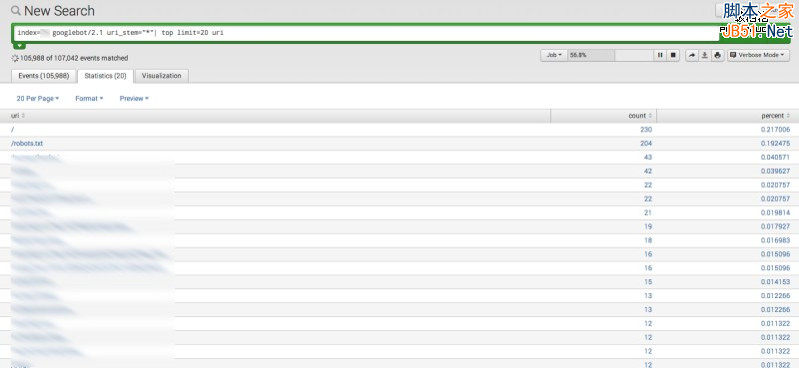The height and width of the screenshot is (368, 799).
Task: Click the export results download icon
Action: tap(705, 55)
